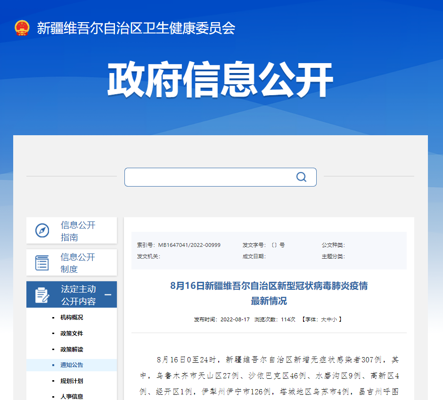This screenshot has width=443, height=400.
Task: Set font size to medium (中)
Action: click(x=328, y=319)
